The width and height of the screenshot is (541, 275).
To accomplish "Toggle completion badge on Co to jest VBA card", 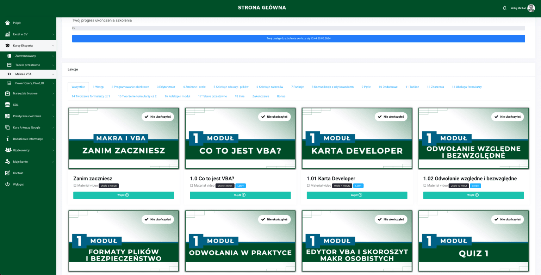I will tap(274, 117).
